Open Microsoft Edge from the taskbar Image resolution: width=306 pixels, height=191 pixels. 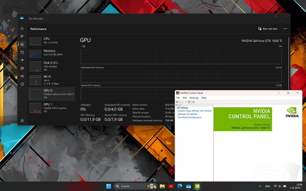[180, 186]
